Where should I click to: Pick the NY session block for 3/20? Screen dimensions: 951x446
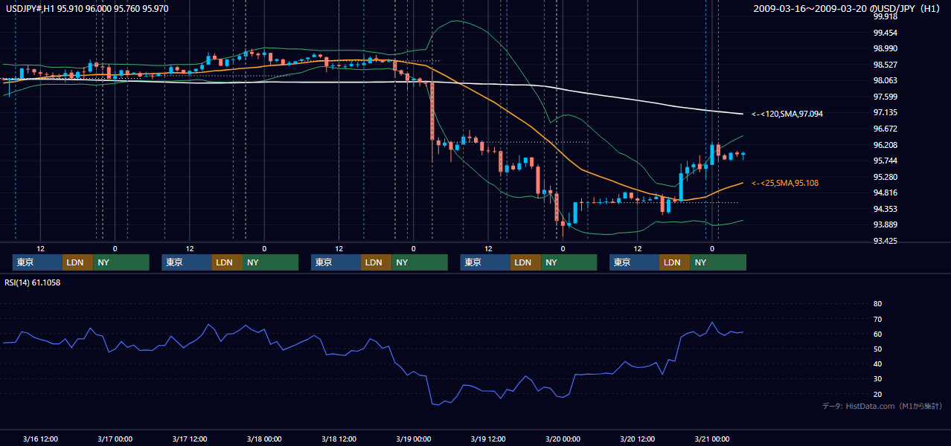click(718, 262)
